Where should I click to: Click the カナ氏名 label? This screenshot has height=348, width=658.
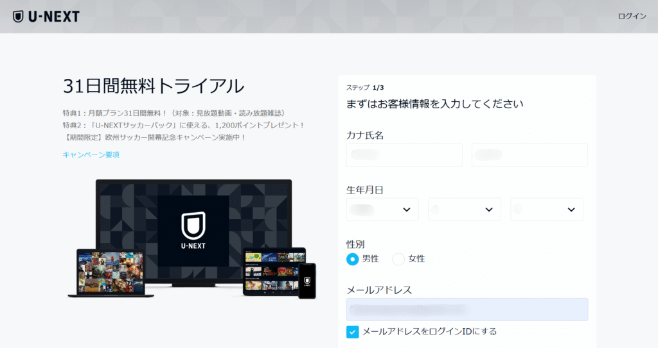tap(365, 135)
